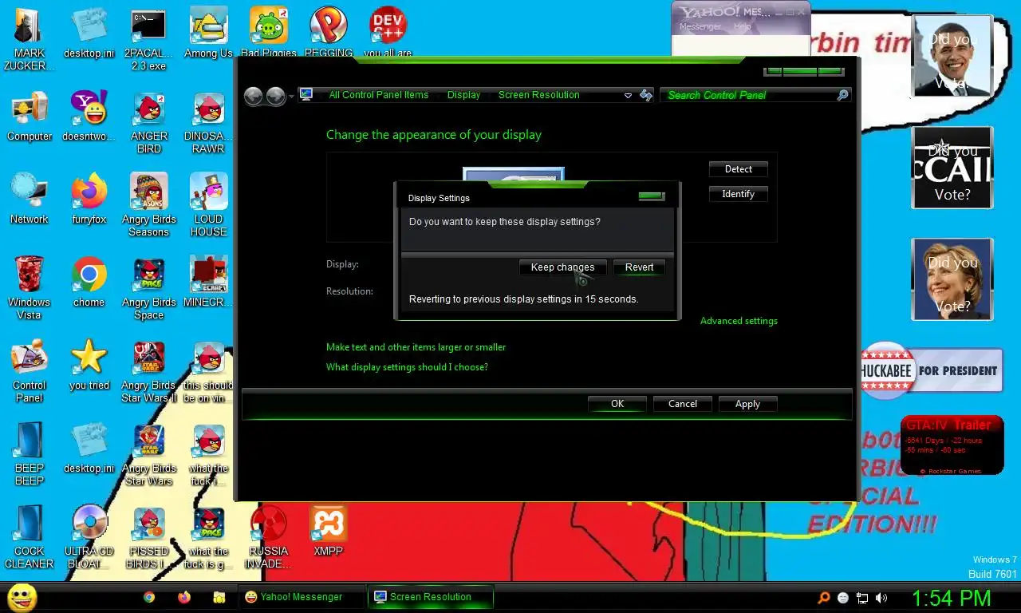The image size is (1021, 613).
Task: Select Screen Resolution breadcrumb
Action: pyautogui.click(x=539, y=95)
